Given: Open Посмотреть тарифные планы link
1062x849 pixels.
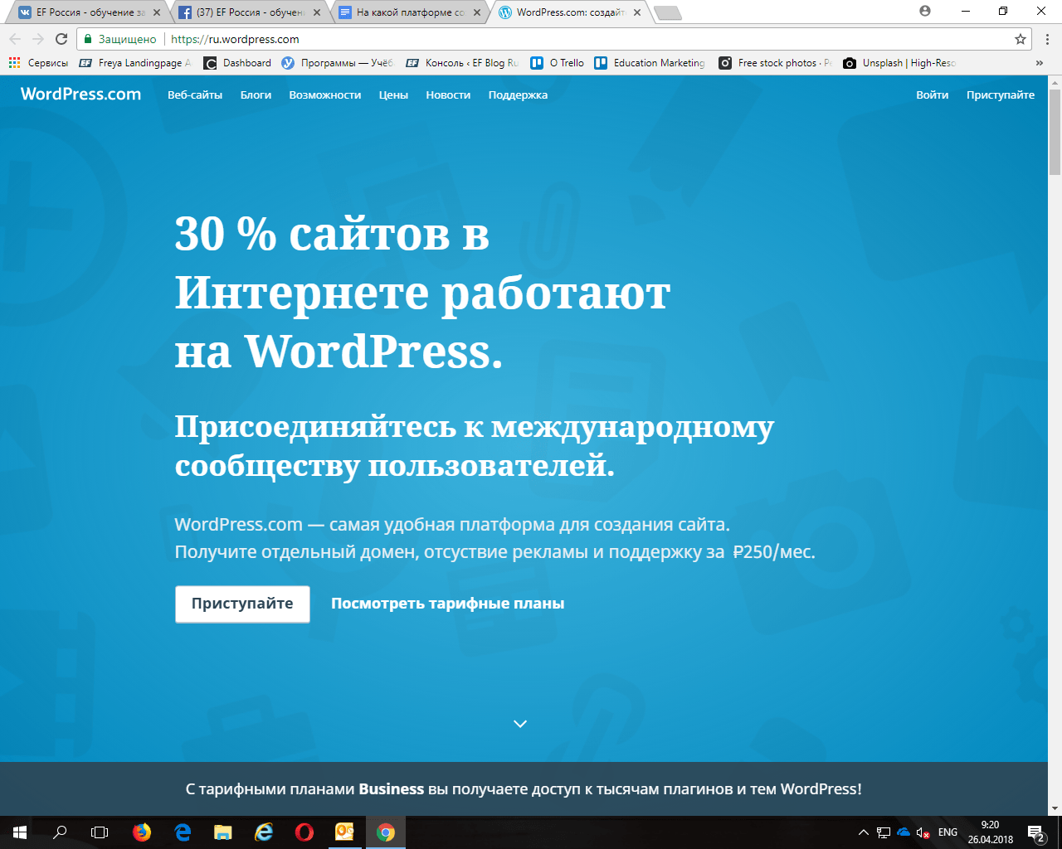Looking at the screenshot, I should point(446,604).
